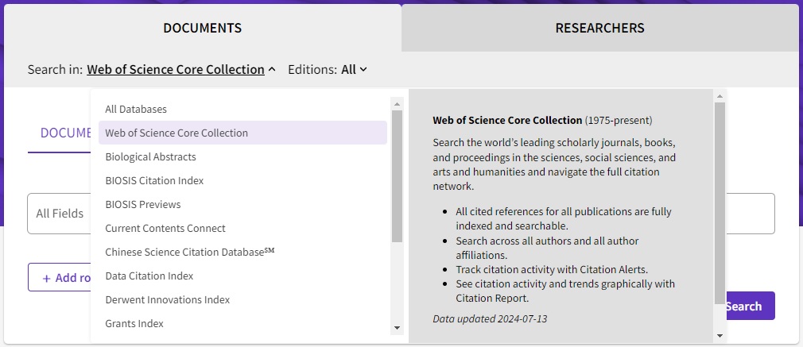Open the All Fields selector
This screenshot has height=347, width=803.
60,214
